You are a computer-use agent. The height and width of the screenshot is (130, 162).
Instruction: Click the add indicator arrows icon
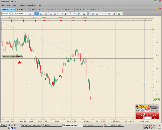tap(103, 14)
